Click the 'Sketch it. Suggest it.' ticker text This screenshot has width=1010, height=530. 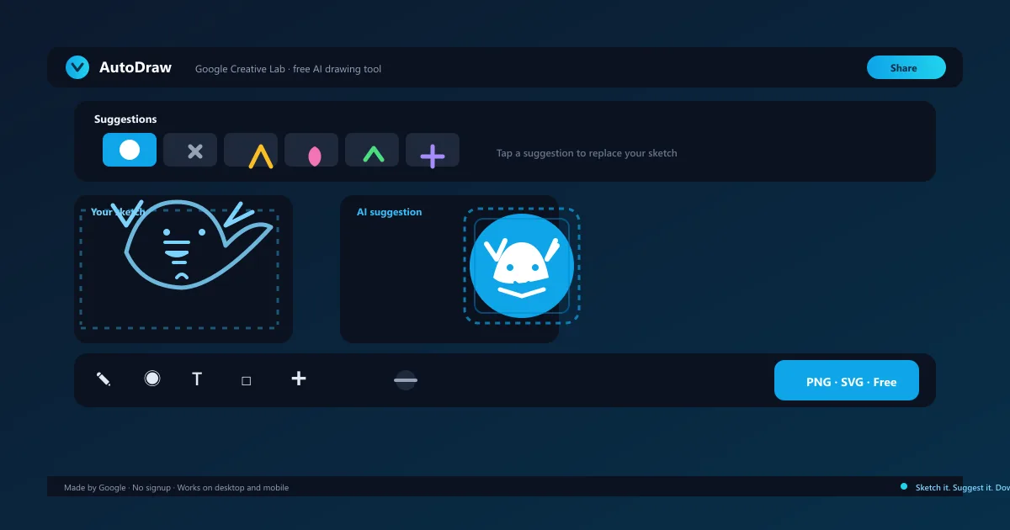click(954, 487)
